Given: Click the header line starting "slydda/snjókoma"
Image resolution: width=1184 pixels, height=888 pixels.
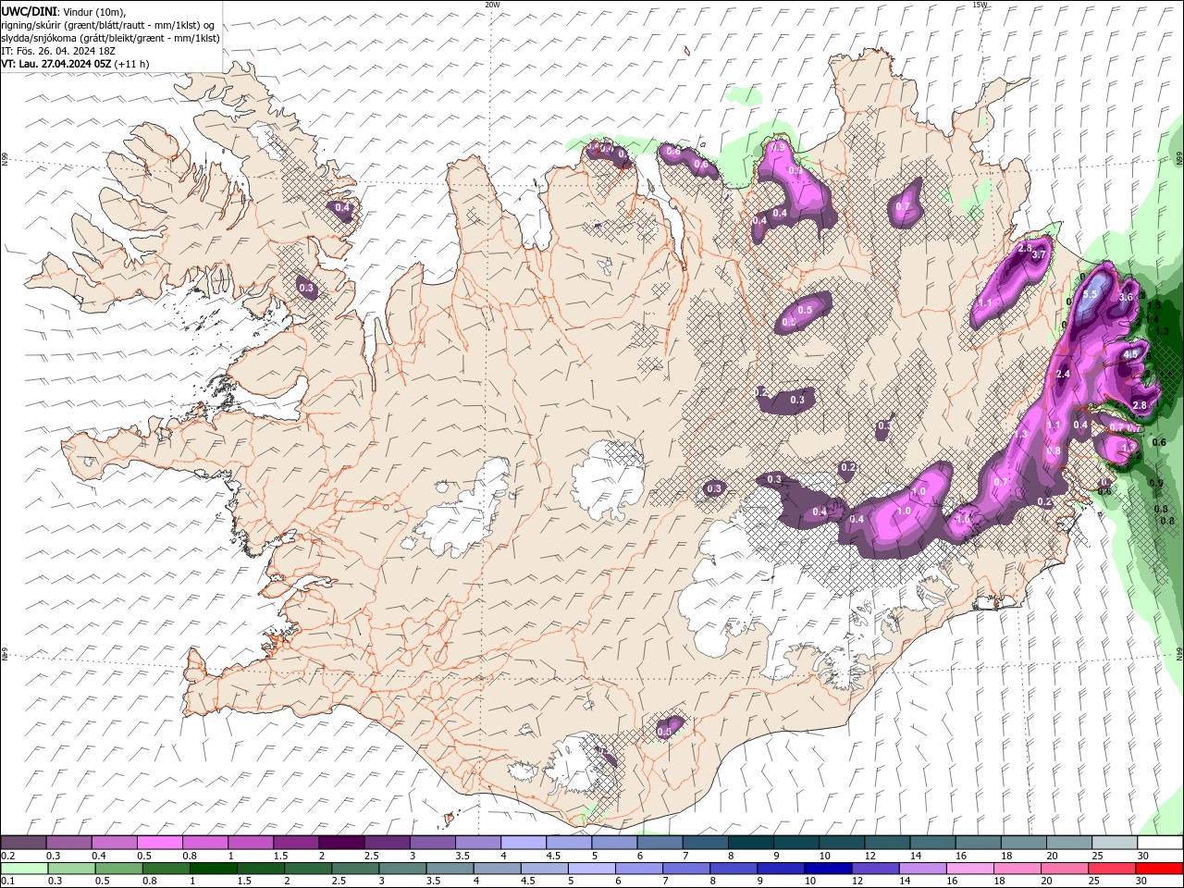Looking at the screenshot, I should [111, 38].
